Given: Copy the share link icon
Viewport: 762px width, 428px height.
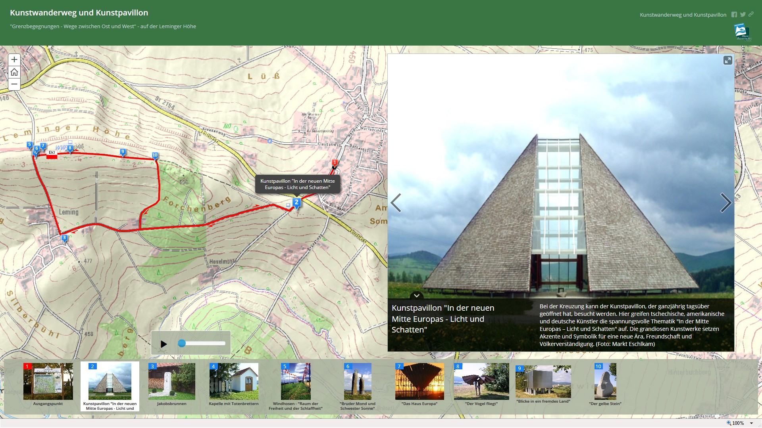Looking at the screenshot, I should click(751, 14).
